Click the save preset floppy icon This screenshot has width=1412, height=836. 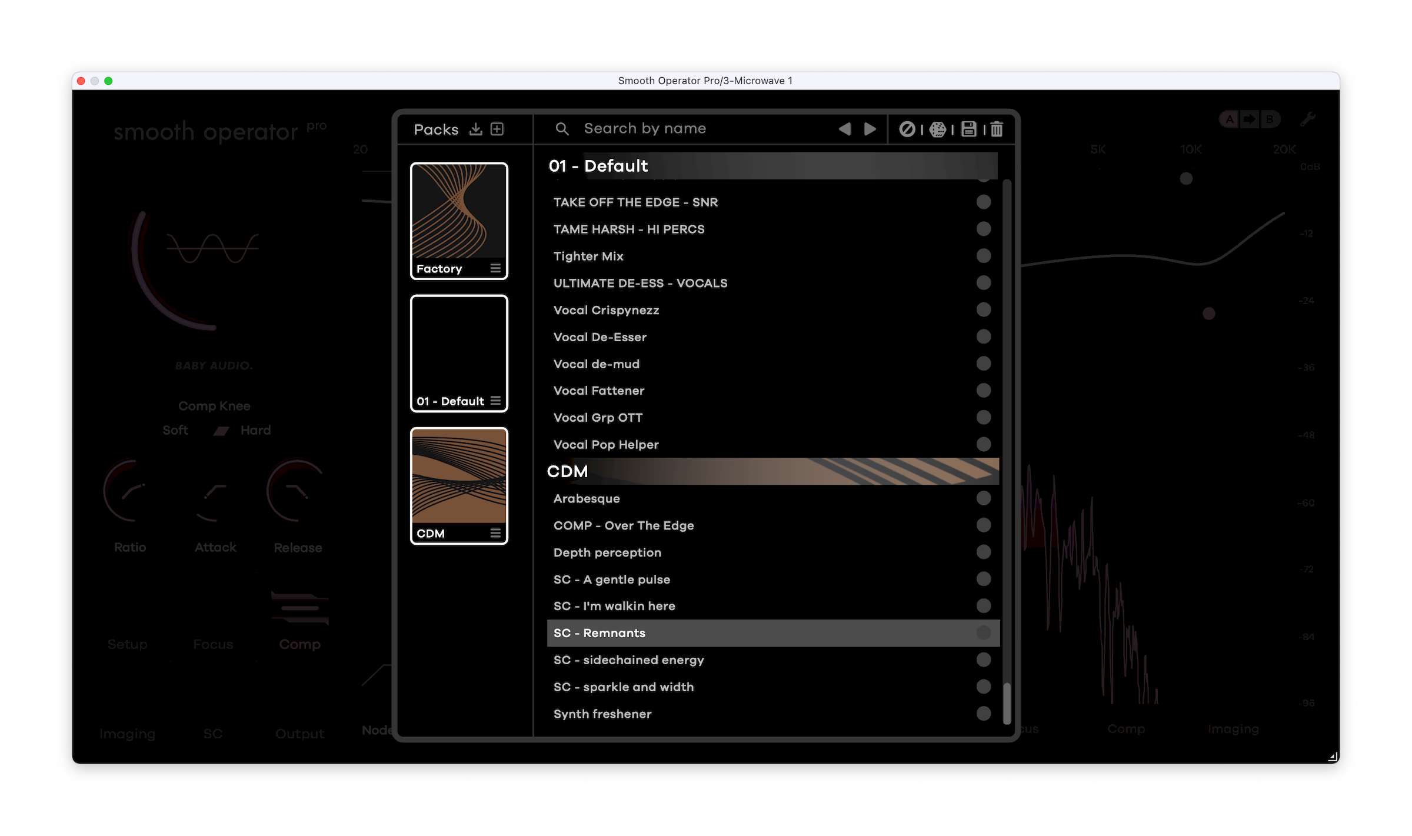tap(968, 129)
